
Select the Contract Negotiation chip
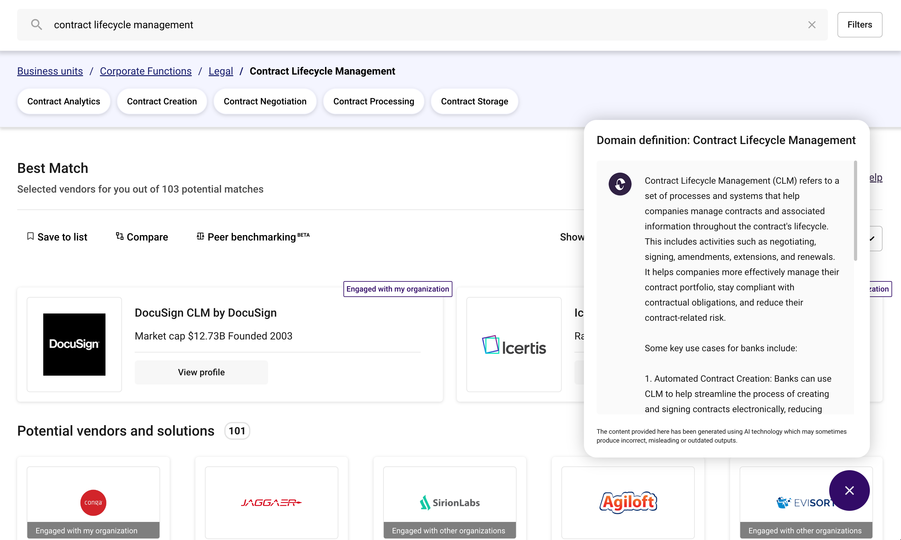pyautogui.click(x=265, y=102)
